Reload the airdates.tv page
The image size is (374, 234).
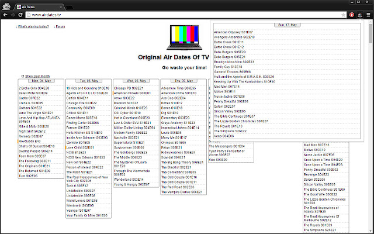20,15
